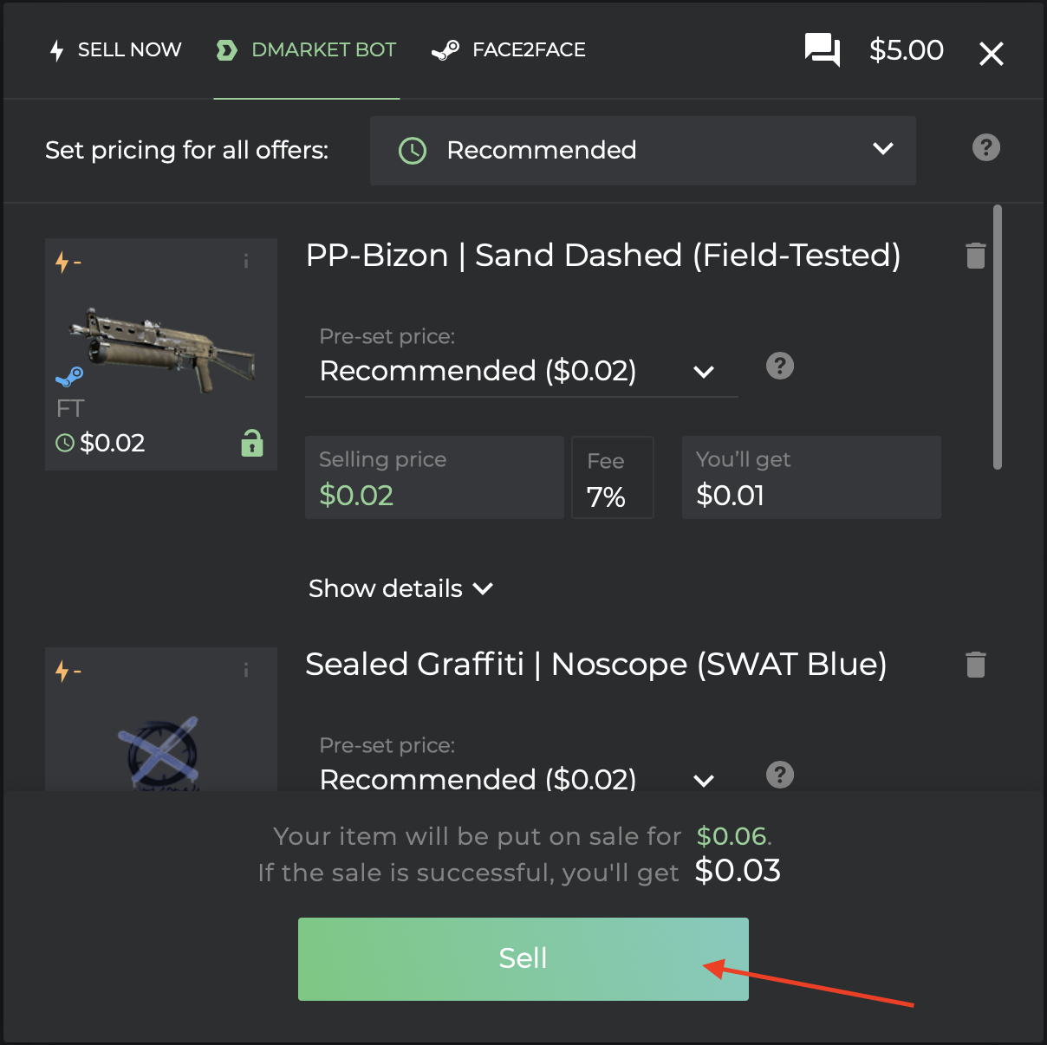The height and width of the screenshot is (1045, 1047).
Task: Open the info menu on PP-Bizon thumbnail
Action: tap(246, 261)
